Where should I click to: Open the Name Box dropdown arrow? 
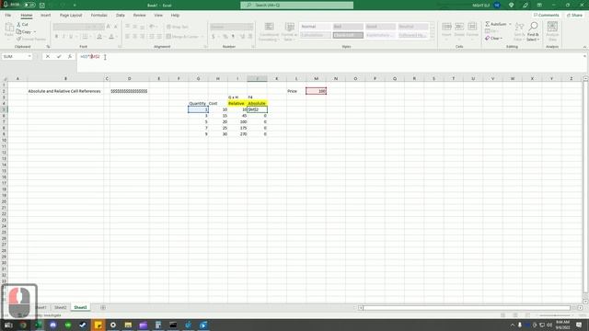point(29,57)
